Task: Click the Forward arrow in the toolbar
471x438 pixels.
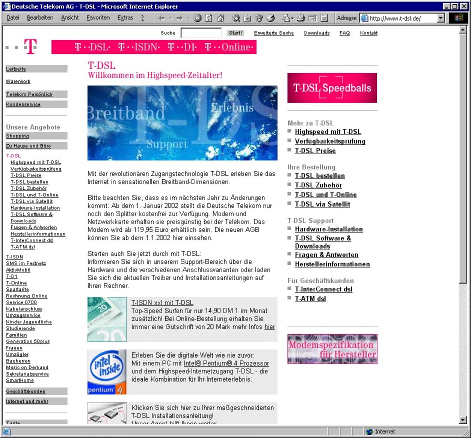Action: 180,18
